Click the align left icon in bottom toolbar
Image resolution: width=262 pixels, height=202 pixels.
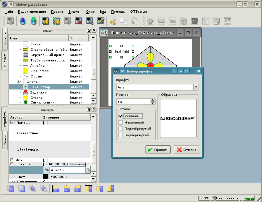[56, 189]
